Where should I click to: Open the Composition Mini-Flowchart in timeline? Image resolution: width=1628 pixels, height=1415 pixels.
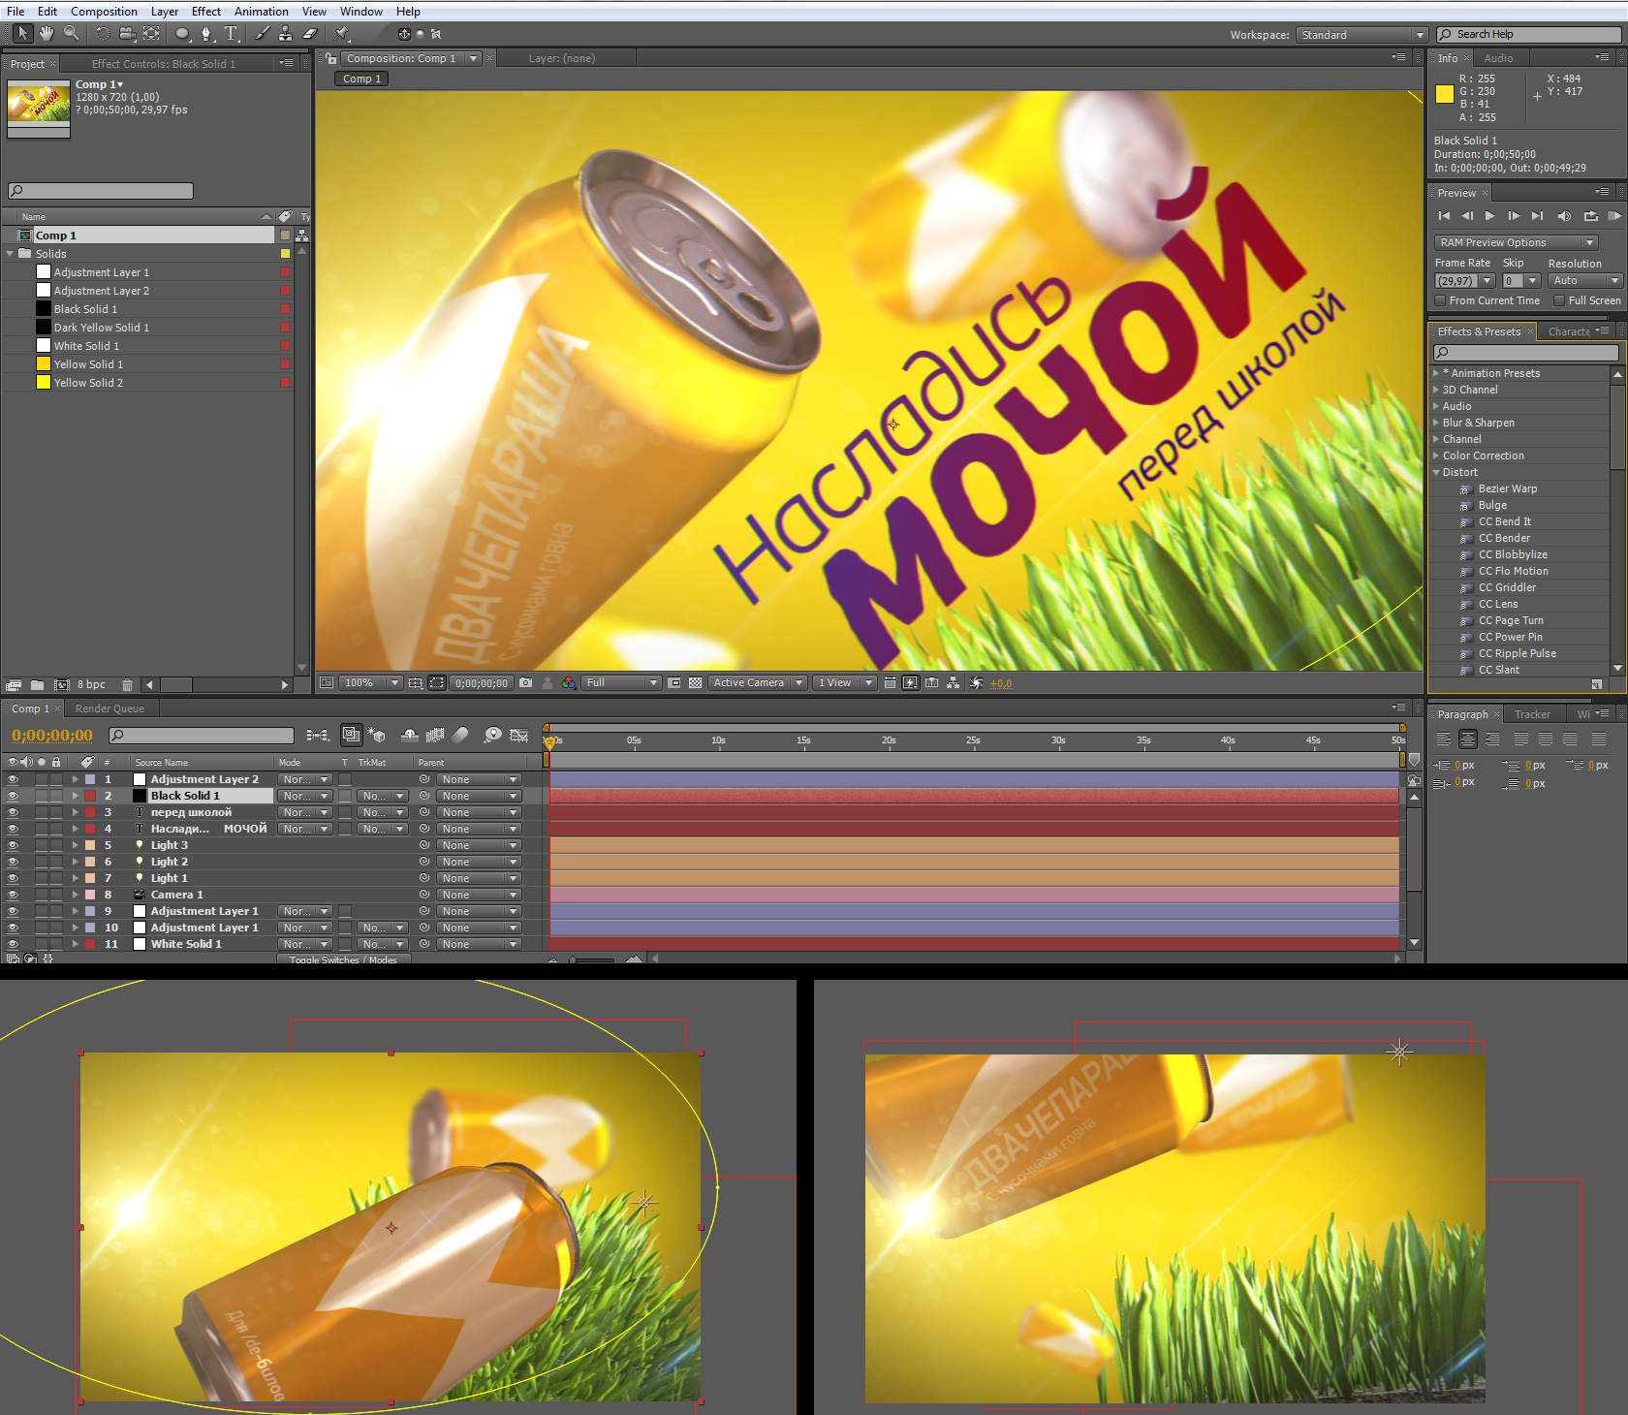click(318, 736)
